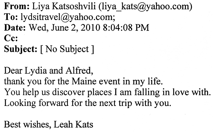Click the Best wishes closing
213x135 pixels.
coord(28,124)
